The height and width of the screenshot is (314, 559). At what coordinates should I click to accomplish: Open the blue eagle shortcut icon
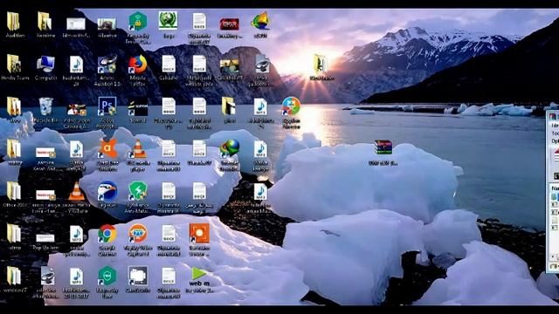107,192
